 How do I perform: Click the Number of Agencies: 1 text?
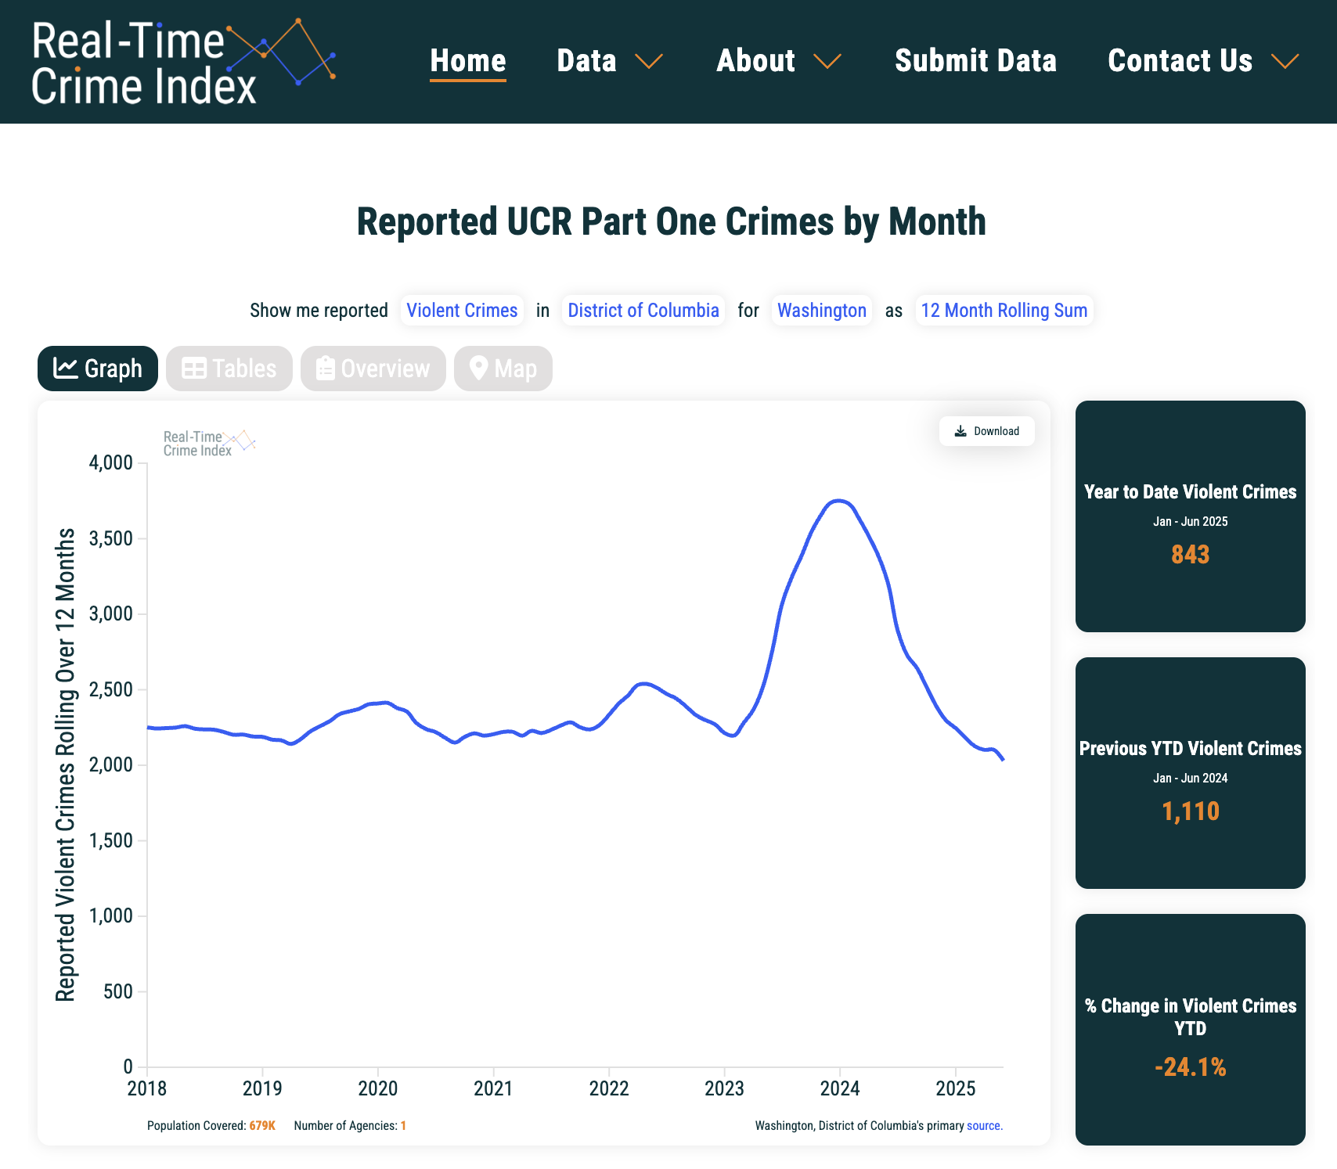pos(350,1126)
